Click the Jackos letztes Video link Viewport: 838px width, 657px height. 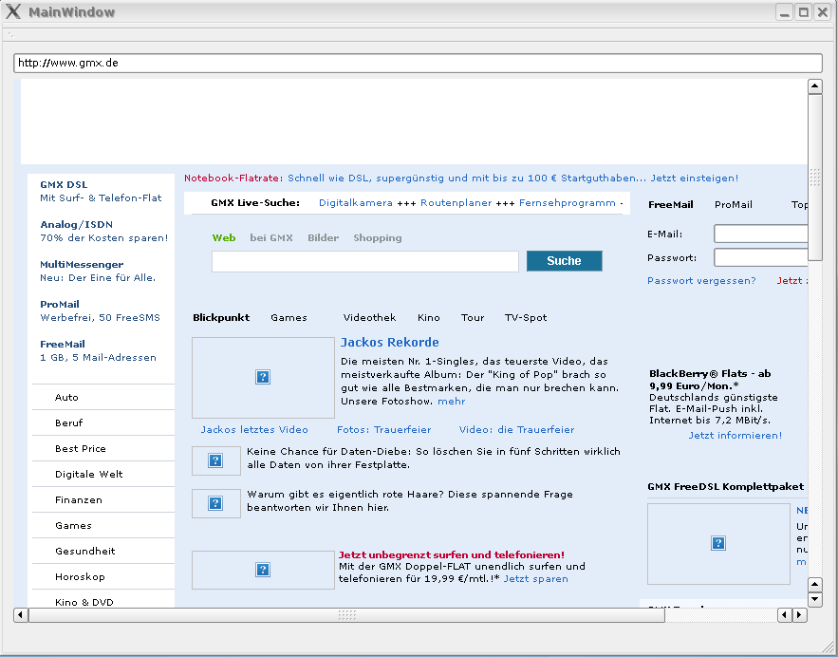click(x=254, y=430)
